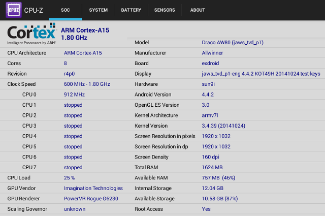Select the Root Access label
This screenshot has width=325, height=216.
point(149,209)
